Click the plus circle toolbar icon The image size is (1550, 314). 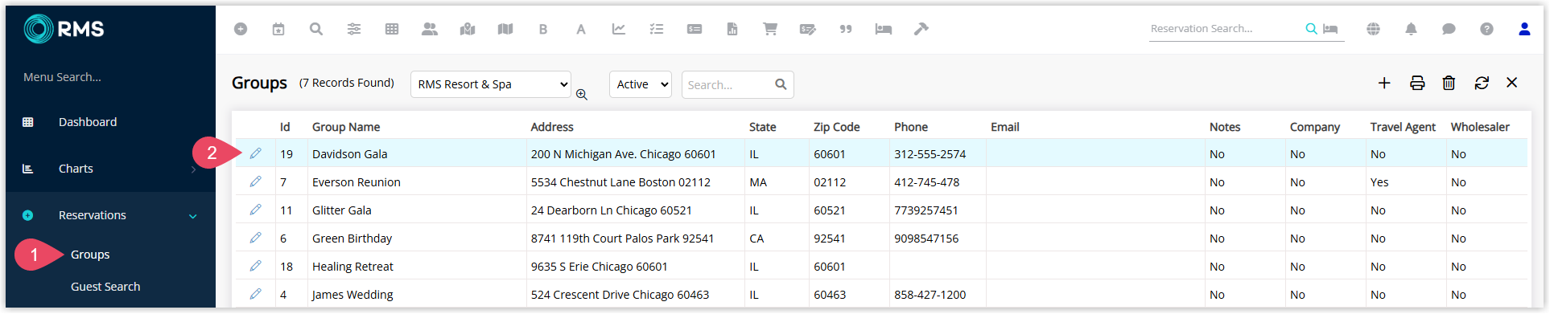point(241,29)
